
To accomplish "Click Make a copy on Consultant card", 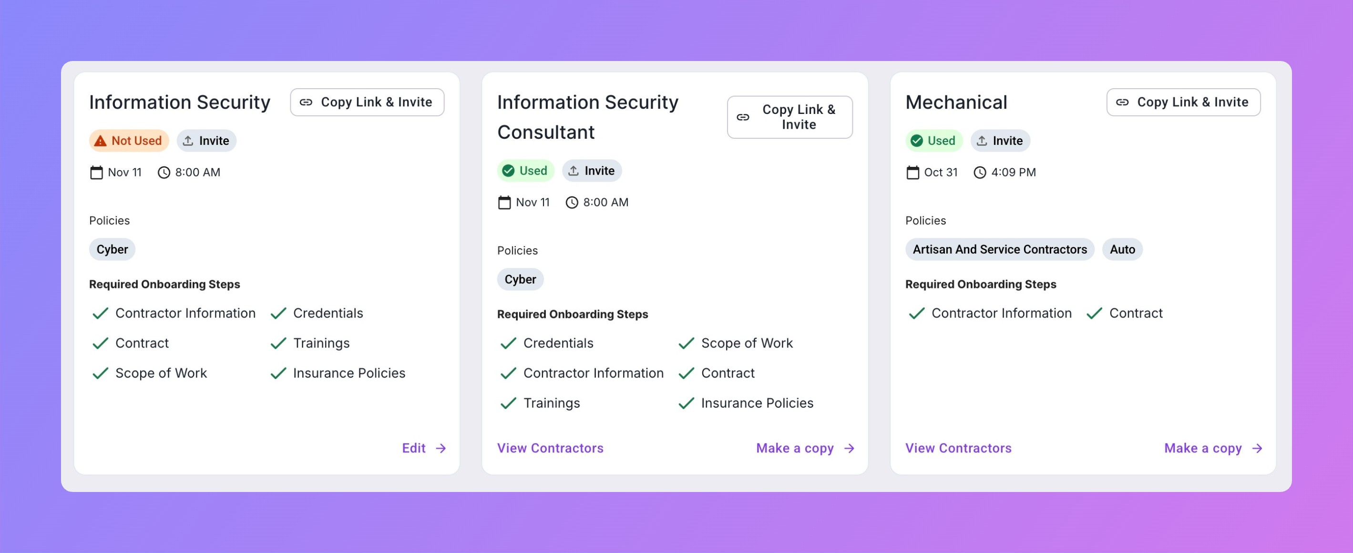I will tap(794, 448).
